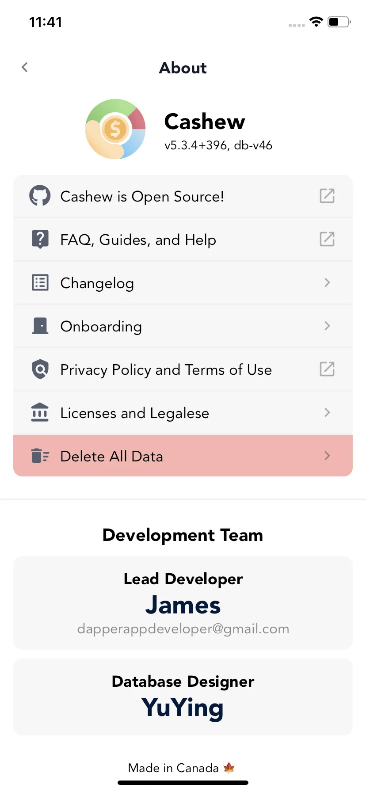Tap the Changelog list icon

40,282
